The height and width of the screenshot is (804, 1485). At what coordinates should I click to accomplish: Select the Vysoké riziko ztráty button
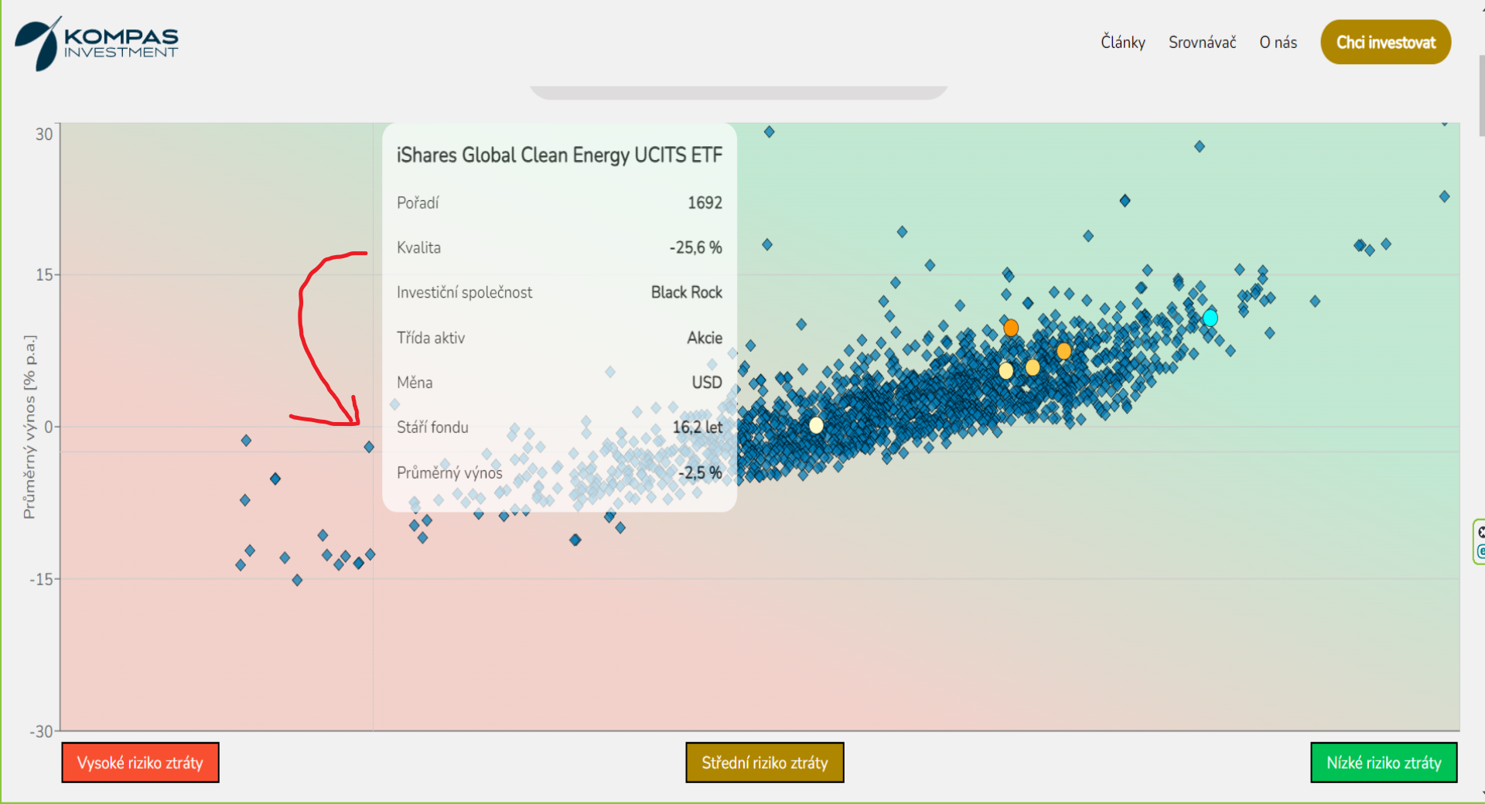(x=140, y=762)
